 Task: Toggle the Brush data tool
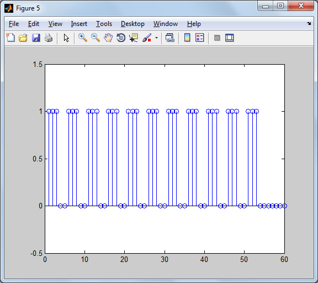[147, 38]
